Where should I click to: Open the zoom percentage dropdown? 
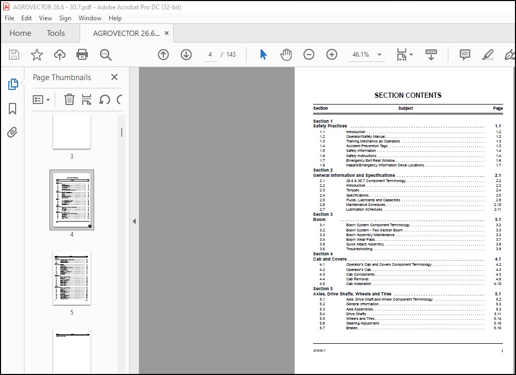point(379,55)
